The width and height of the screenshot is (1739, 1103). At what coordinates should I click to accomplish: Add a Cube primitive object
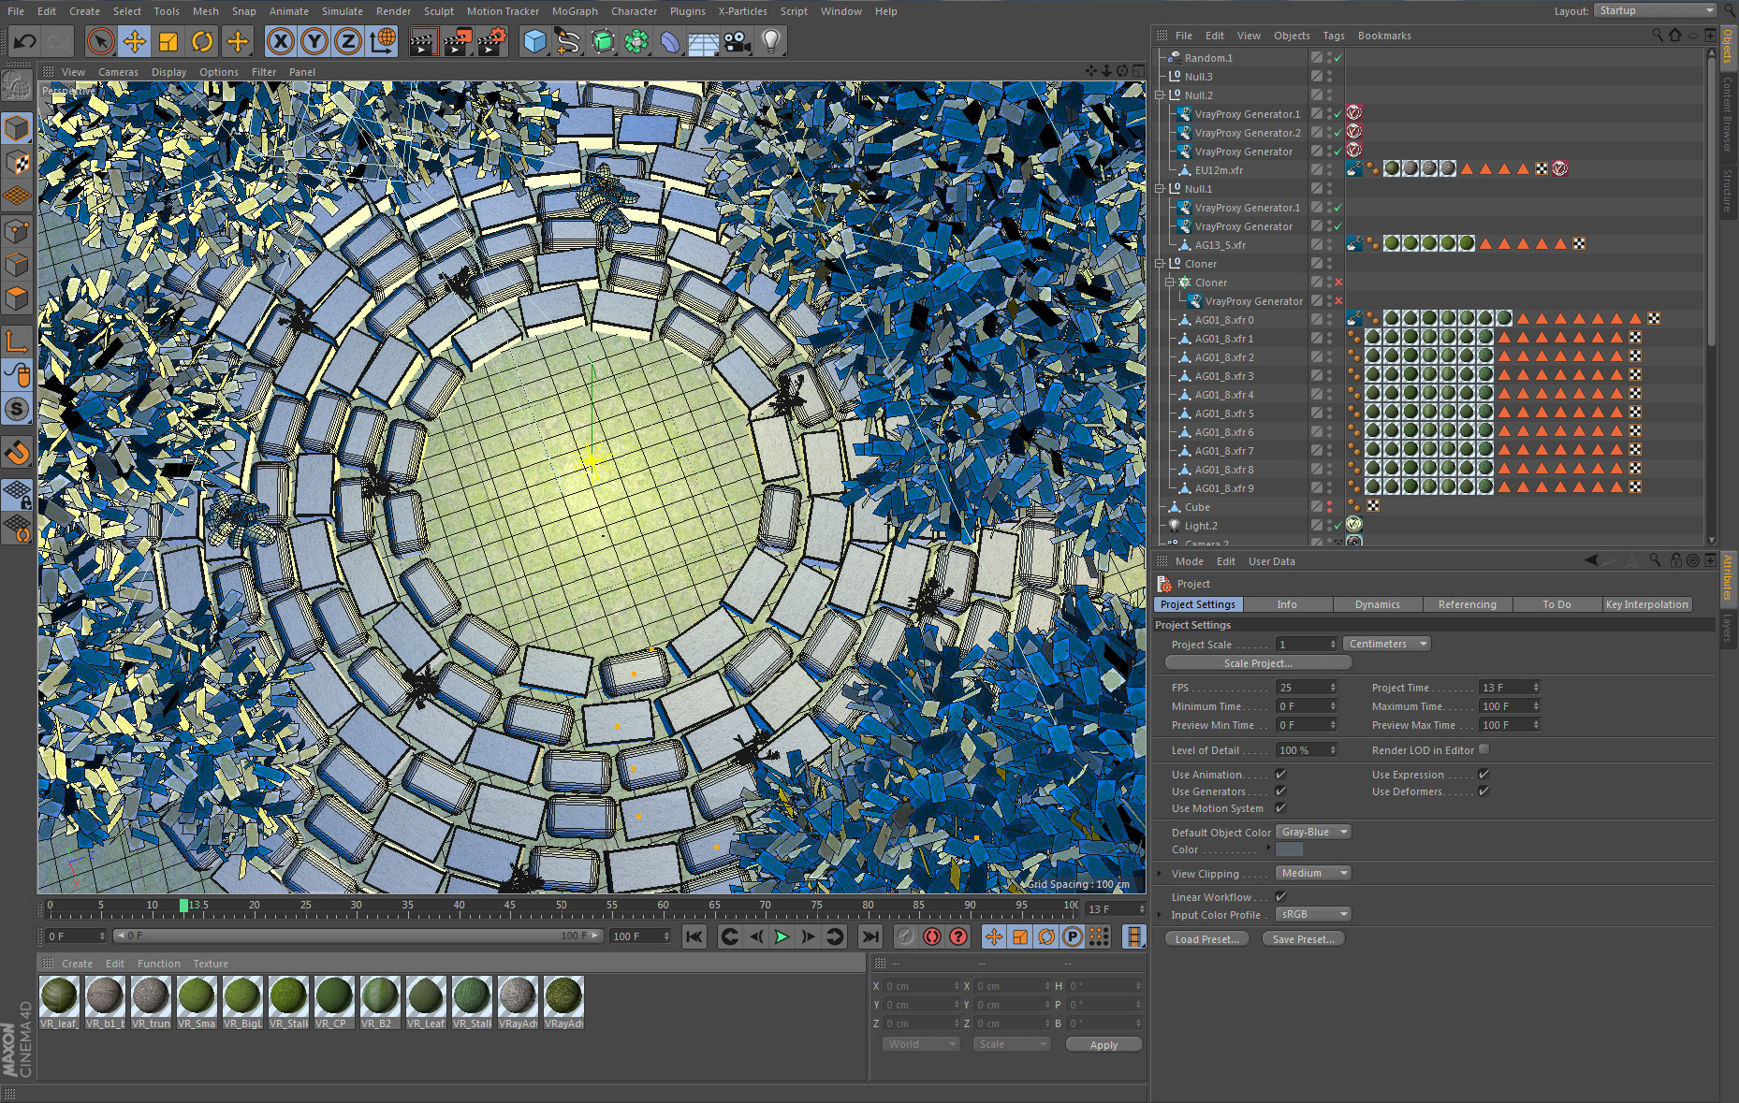point(534,41)
